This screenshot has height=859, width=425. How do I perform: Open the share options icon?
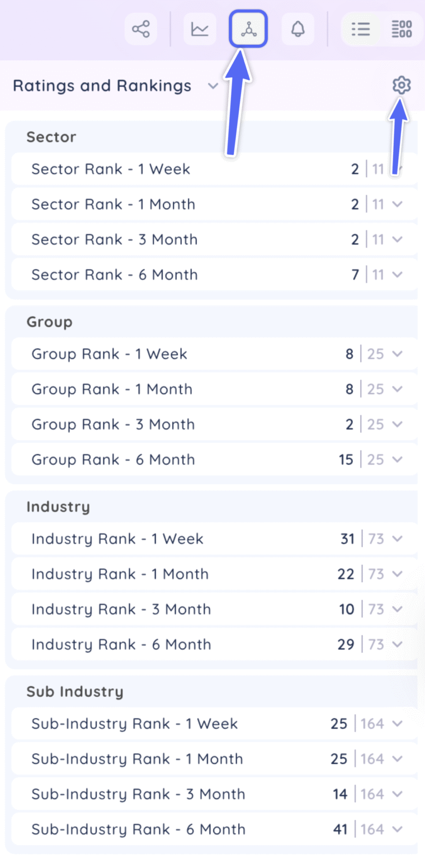coord(140,29)
